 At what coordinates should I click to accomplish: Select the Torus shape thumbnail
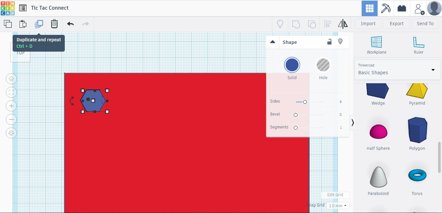pyautogui.click(x=417, y=175)
